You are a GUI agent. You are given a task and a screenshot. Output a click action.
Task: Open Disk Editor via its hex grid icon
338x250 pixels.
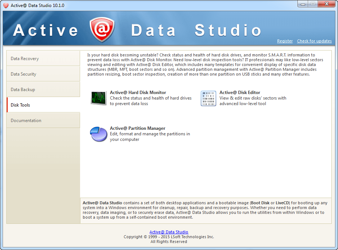(208, 98)
